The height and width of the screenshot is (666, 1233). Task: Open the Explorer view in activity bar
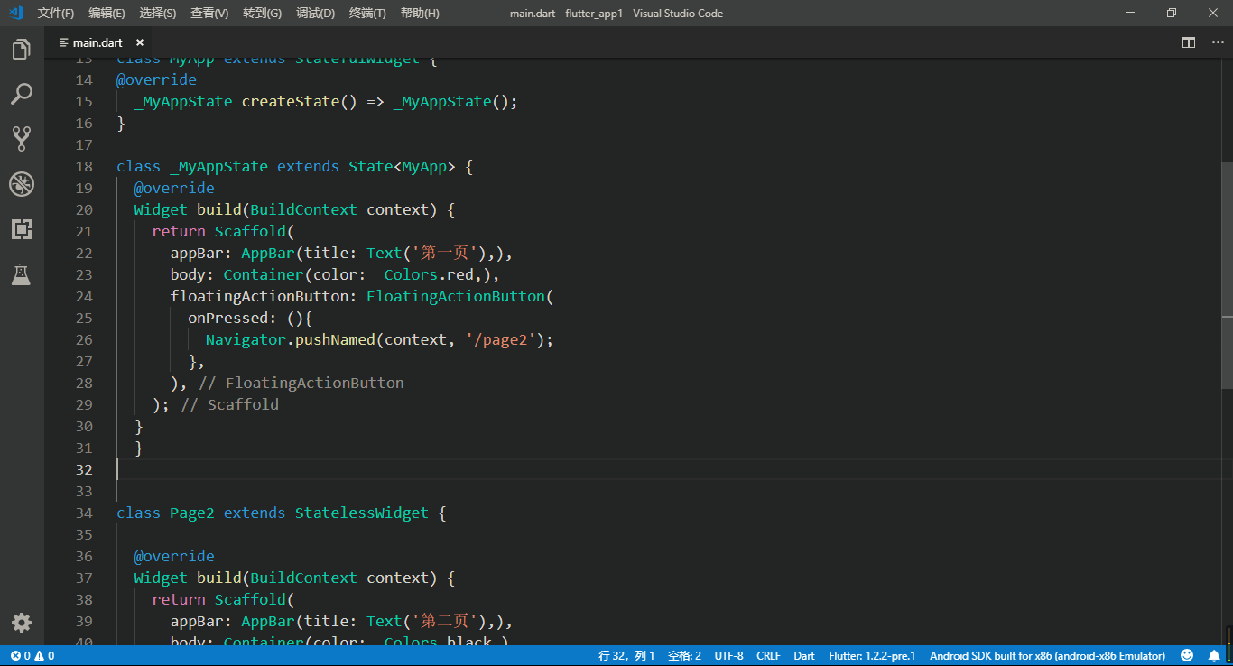click(x=22, y=50)
